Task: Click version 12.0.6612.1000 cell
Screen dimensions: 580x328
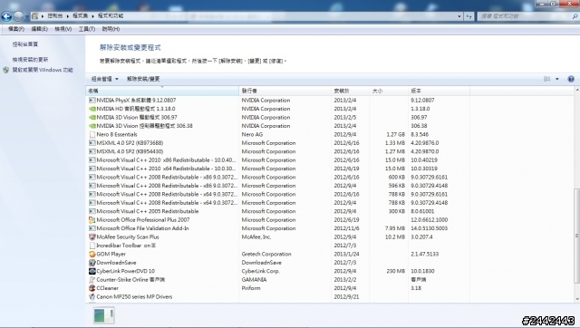Action: (x=429, y=219)
